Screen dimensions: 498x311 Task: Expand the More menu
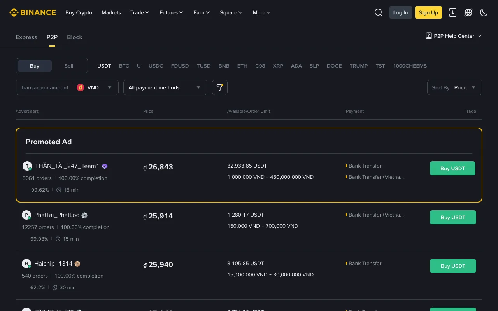261,12
